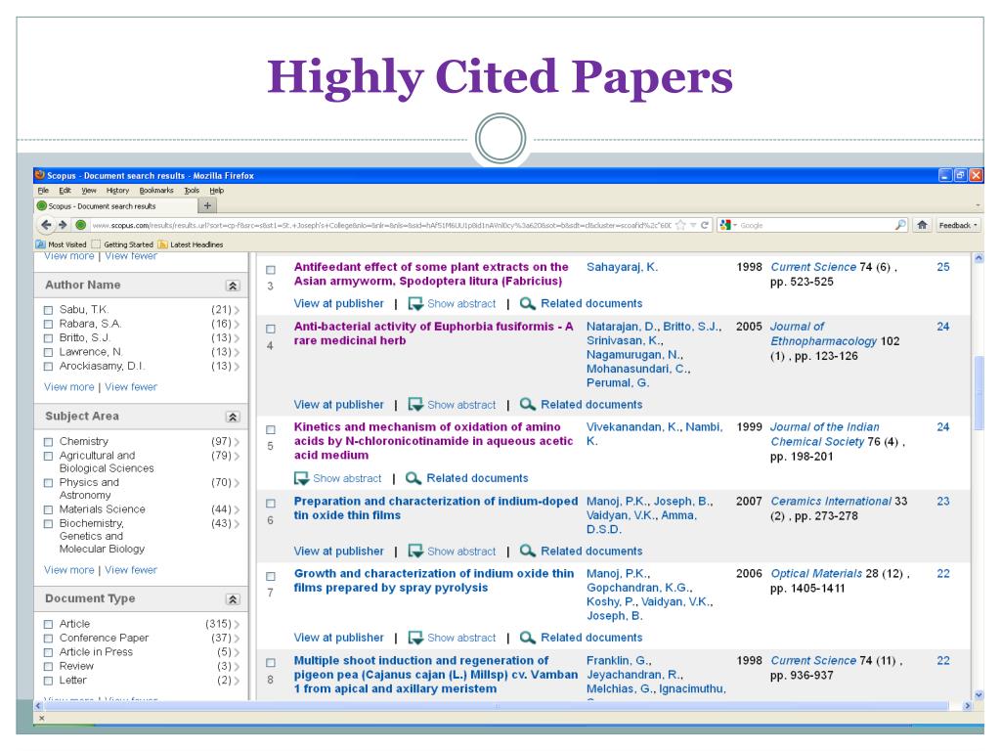
Task: Open the File menu
Action: (x=43, y=191)
